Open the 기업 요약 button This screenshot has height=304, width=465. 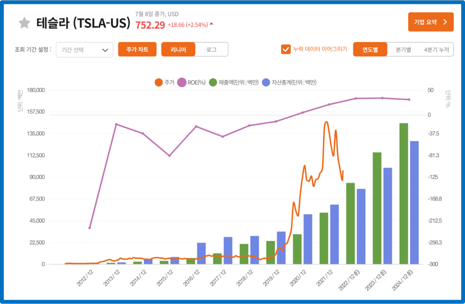click(431, 22)
